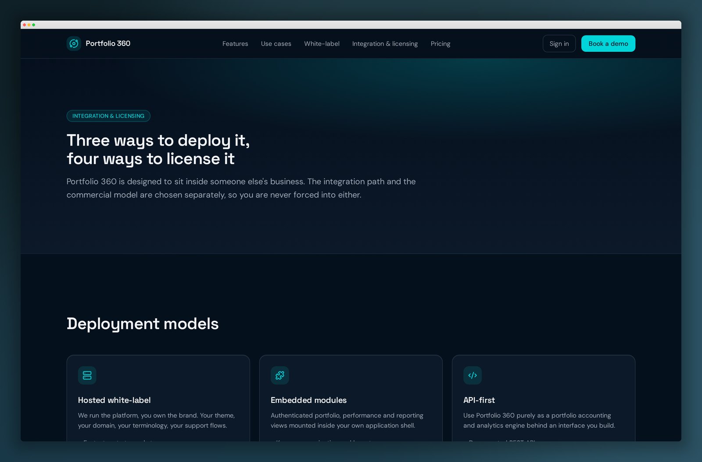The height and width of the screenshot is (462, 702).
Task: Go to the White-label page
Action: [322, 44]
